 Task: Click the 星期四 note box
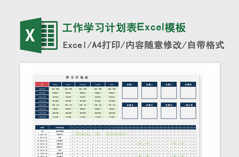tap(188, 90)
